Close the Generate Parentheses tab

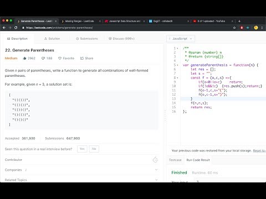(x=56, y=21)
